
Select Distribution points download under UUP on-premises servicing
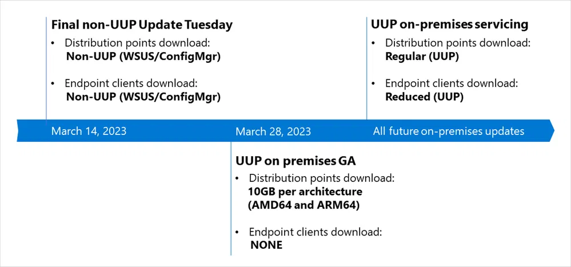click(458, 42)
